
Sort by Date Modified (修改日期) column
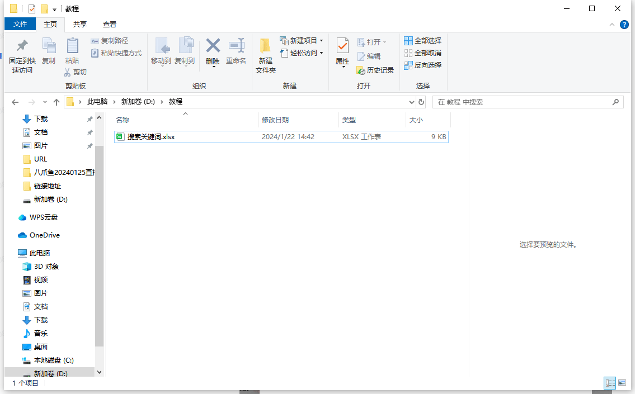(298, 120)
